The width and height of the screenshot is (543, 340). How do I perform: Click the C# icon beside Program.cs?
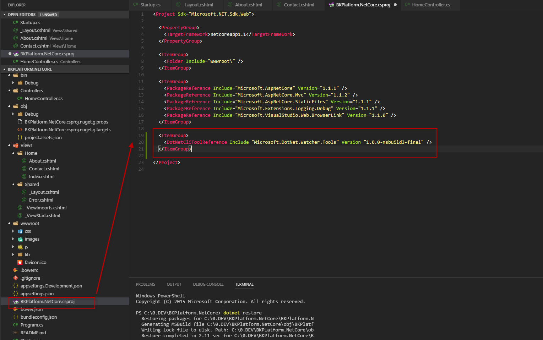[x=16, y=325]
